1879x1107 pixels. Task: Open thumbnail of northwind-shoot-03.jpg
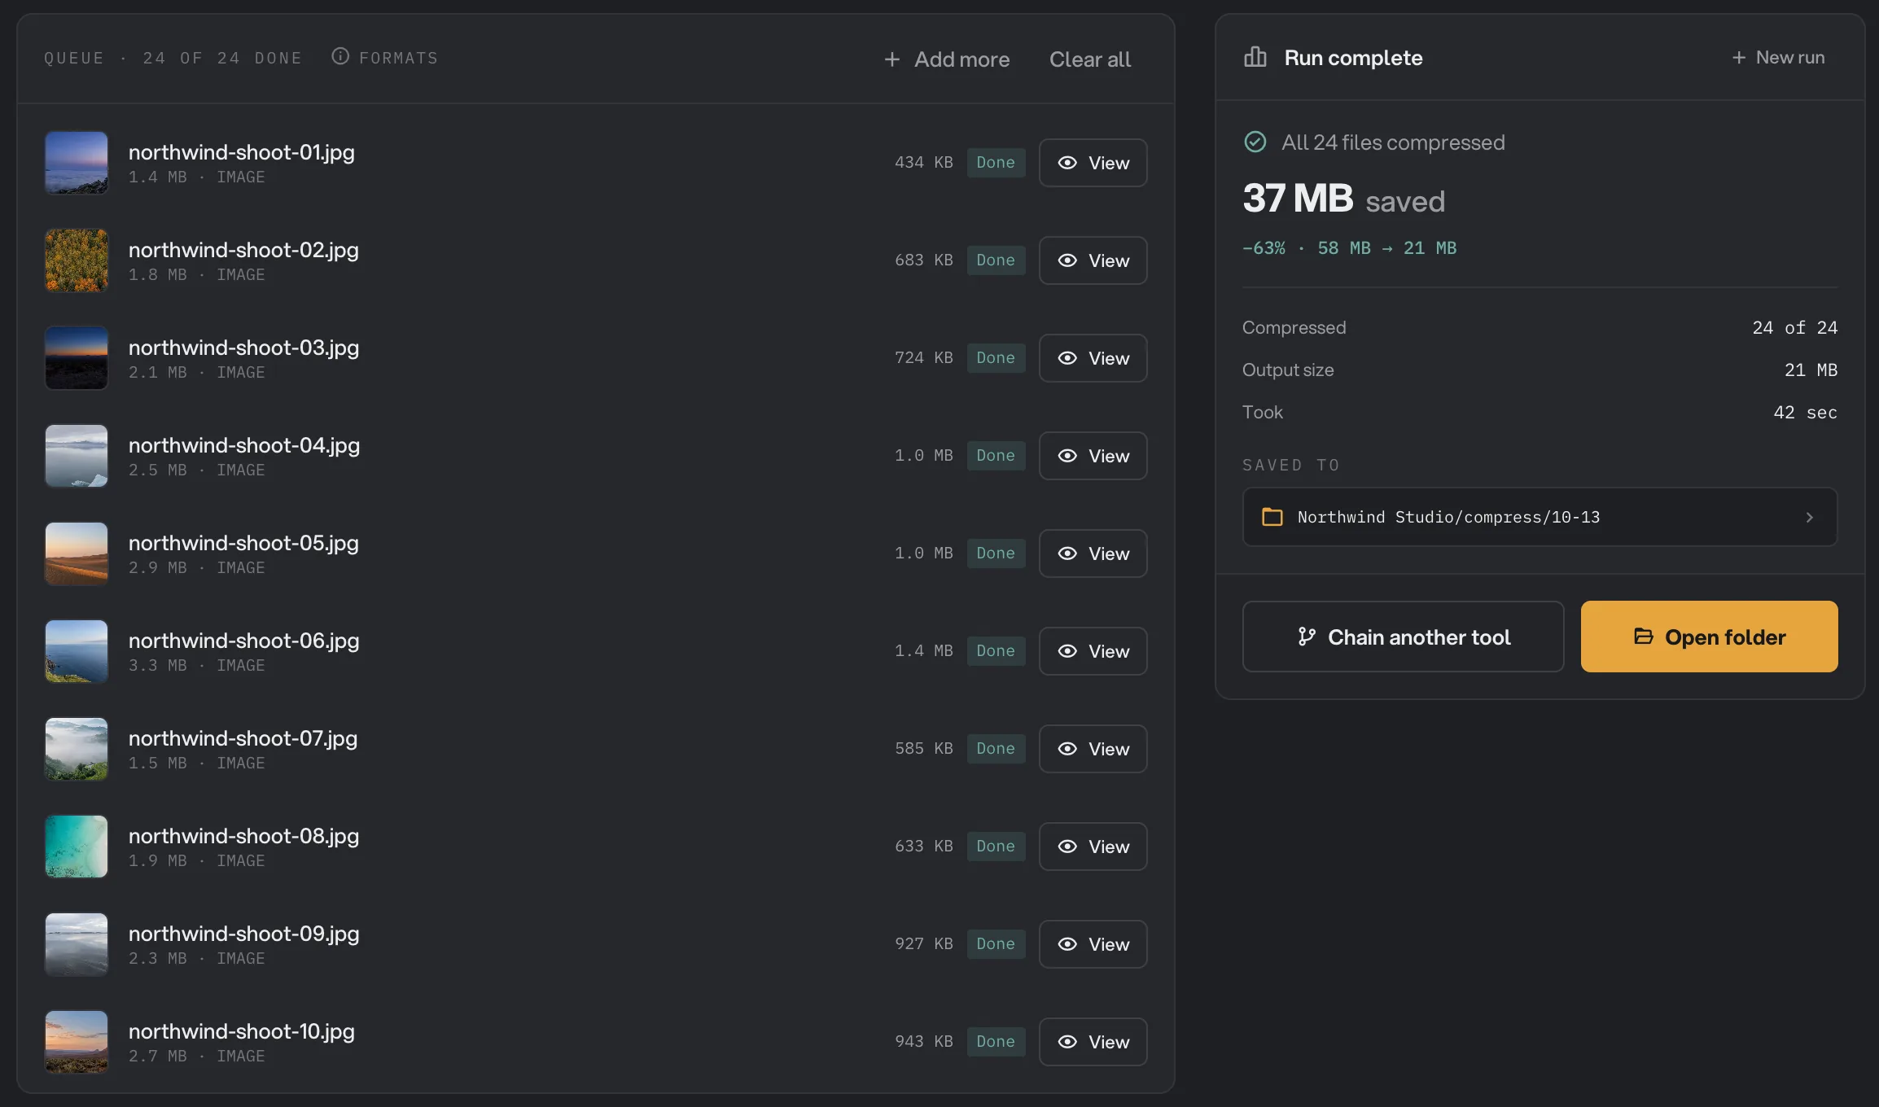(77, 358)
